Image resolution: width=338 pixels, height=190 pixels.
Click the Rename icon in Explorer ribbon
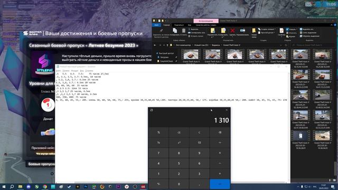coord(242,31)
